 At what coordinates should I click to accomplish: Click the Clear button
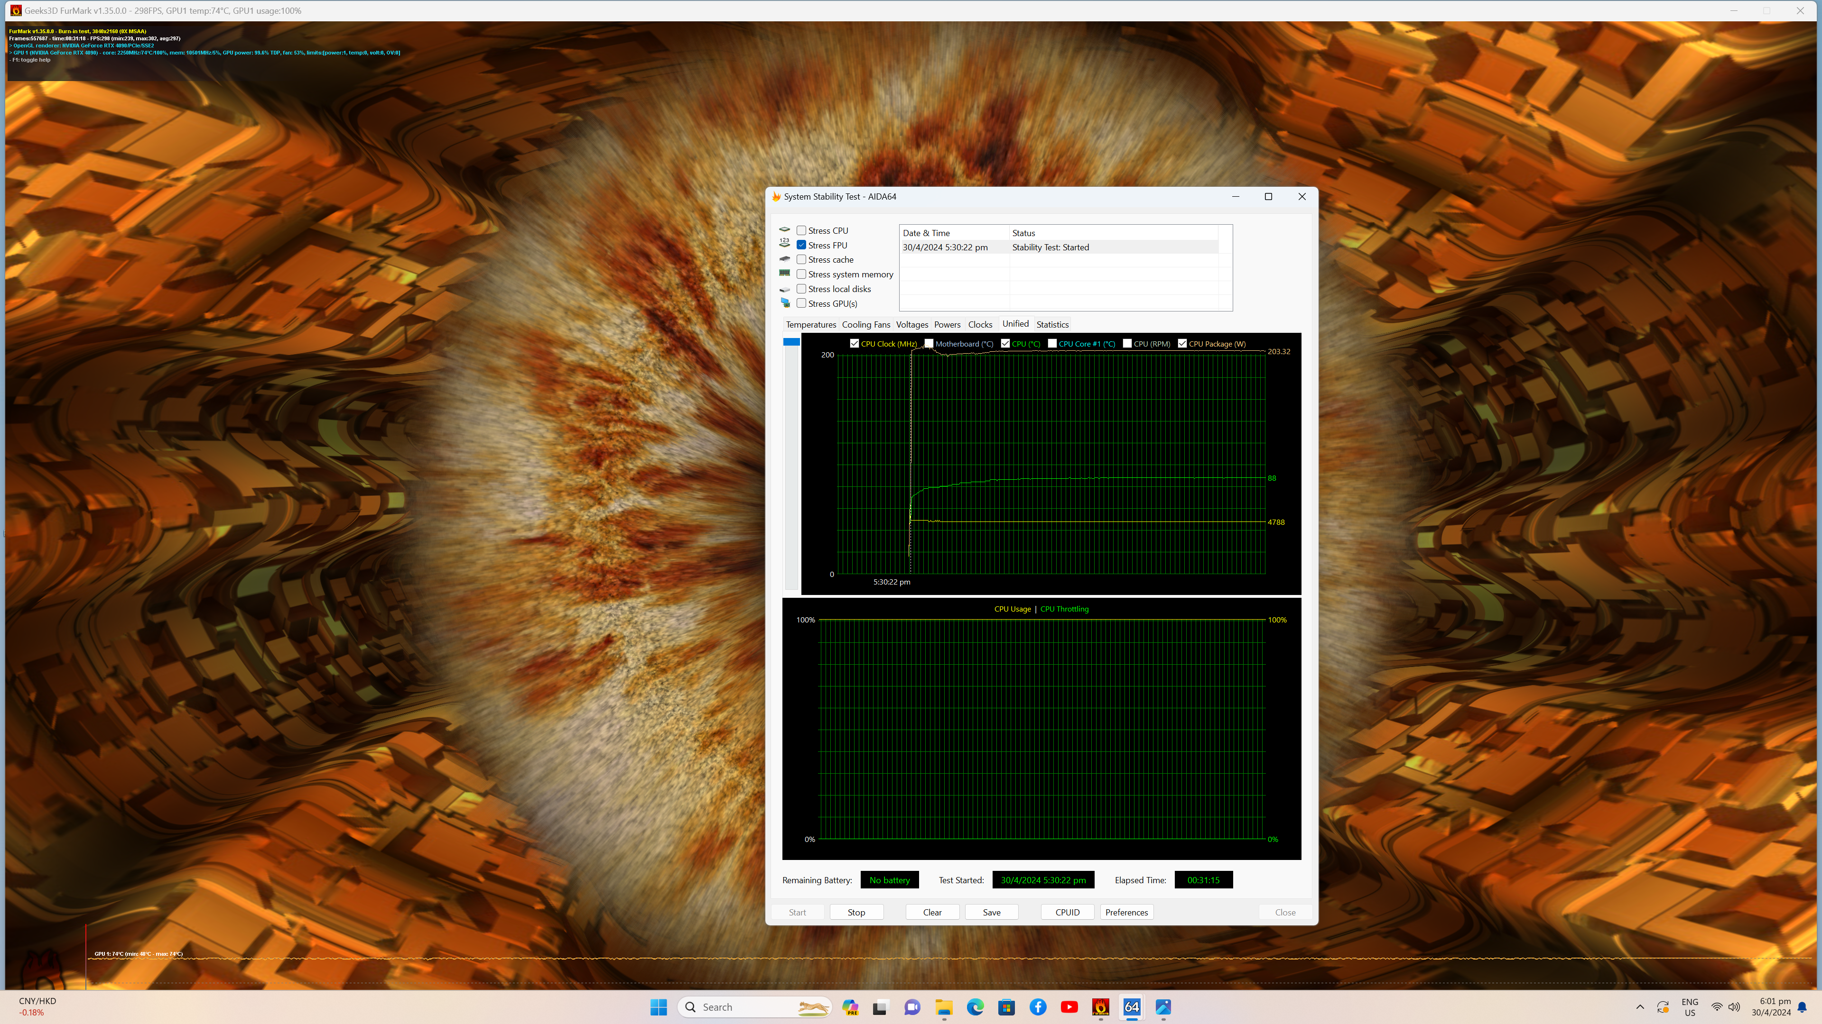pos(932,912)
